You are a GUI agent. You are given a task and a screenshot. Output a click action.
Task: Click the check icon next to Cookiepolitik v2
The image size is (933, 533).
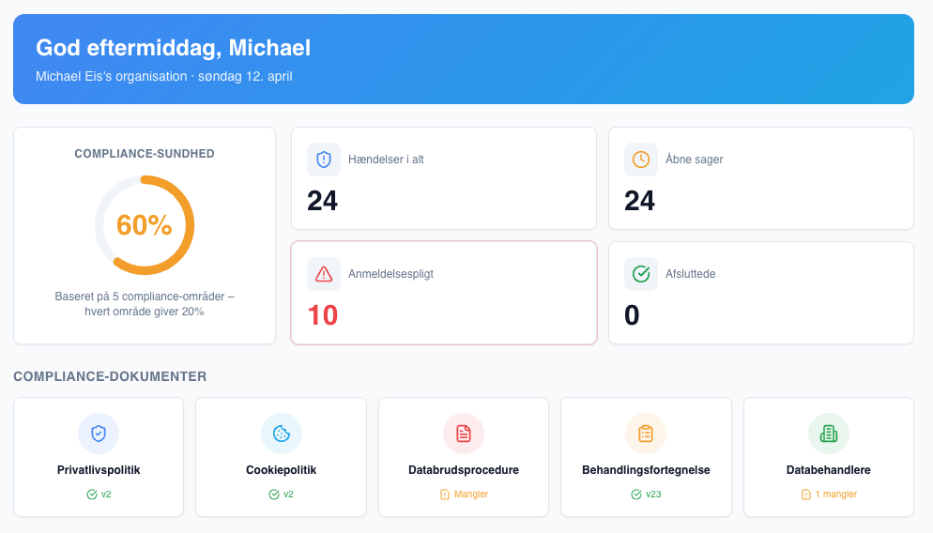tap(274, 495)
